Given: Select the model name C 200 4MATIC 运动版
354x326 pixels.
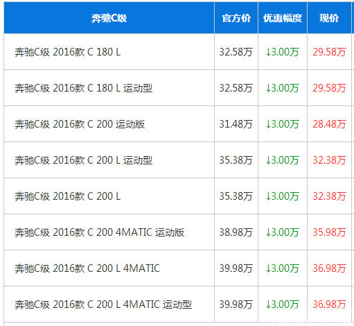Looking at the screenshot, I should (x=136, y=232).
